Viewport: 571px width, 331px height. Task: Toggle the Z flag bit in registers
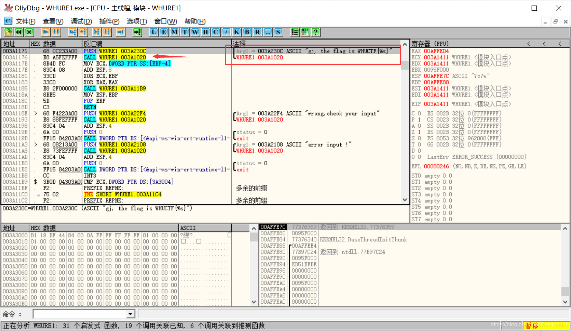419,132
